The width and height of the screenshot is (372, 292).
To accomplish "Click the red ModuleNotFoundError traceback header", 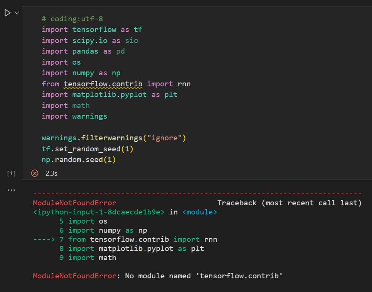I will tap(74, 203).
